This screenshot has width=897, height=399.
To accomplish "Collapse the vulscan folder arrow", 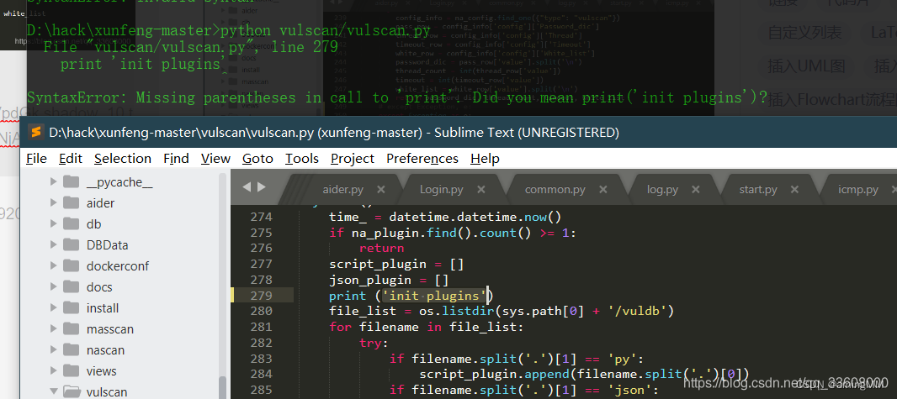I will pyautogui.click(x=53, y=391).
